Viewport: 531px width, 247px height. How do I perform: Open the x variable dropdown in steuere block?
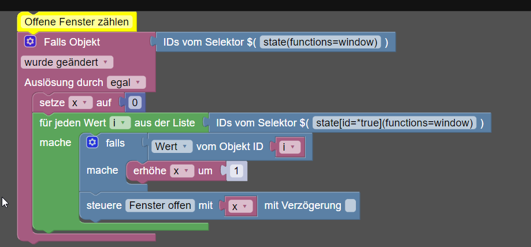tap(240, 206)
